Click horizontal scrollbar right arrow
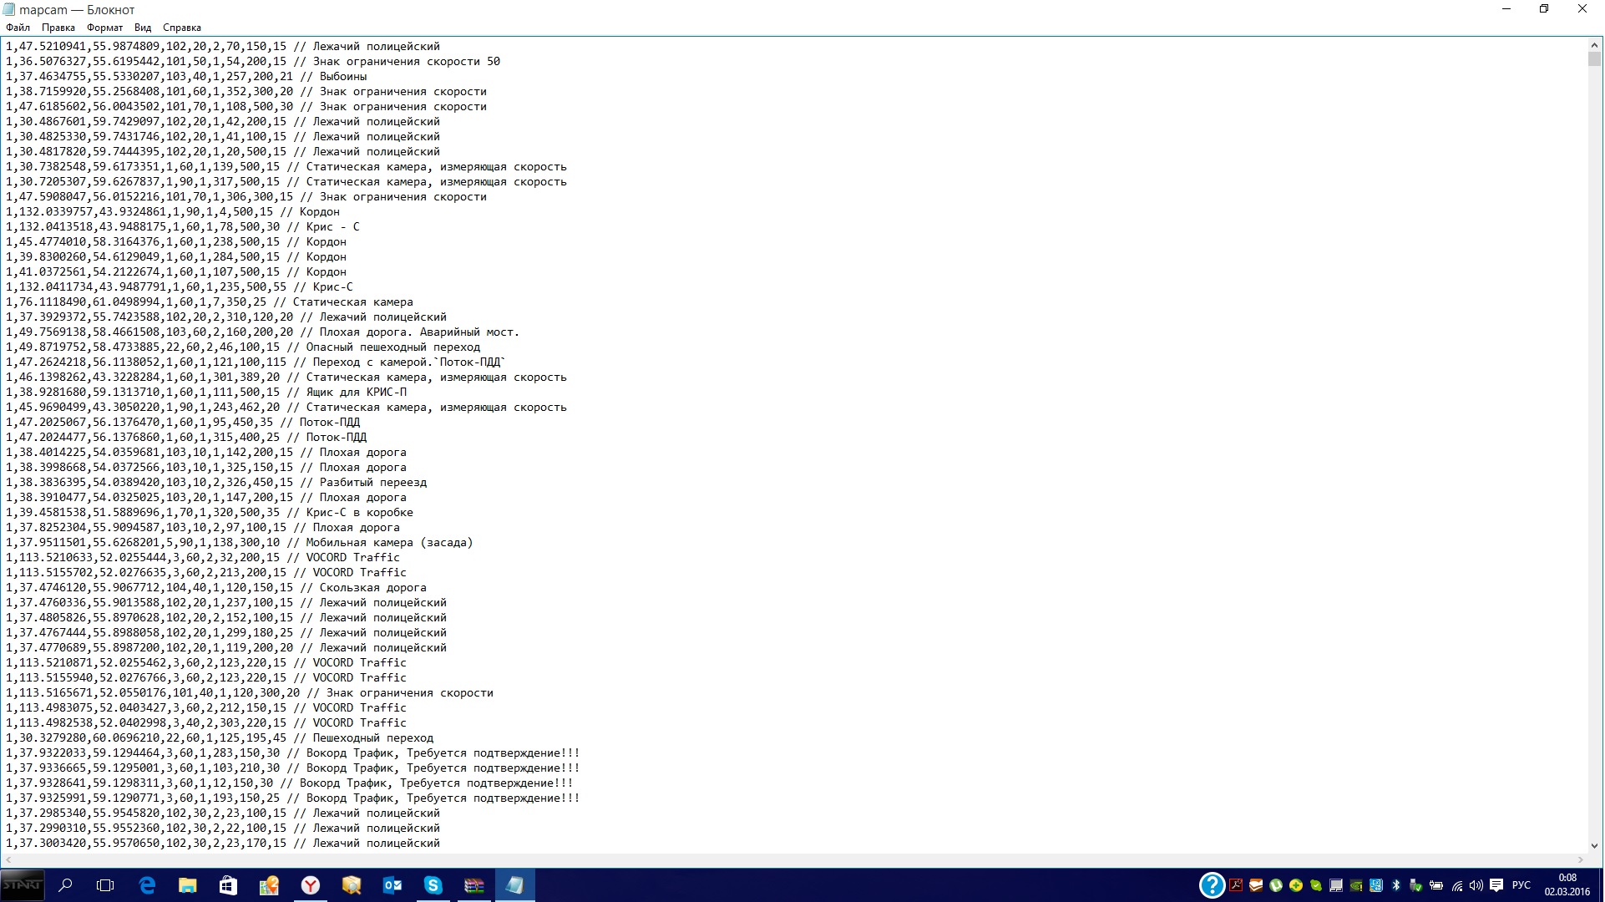Image resolution: width=1605 pixels, height=902 pixels. [x=1580, y=859]
